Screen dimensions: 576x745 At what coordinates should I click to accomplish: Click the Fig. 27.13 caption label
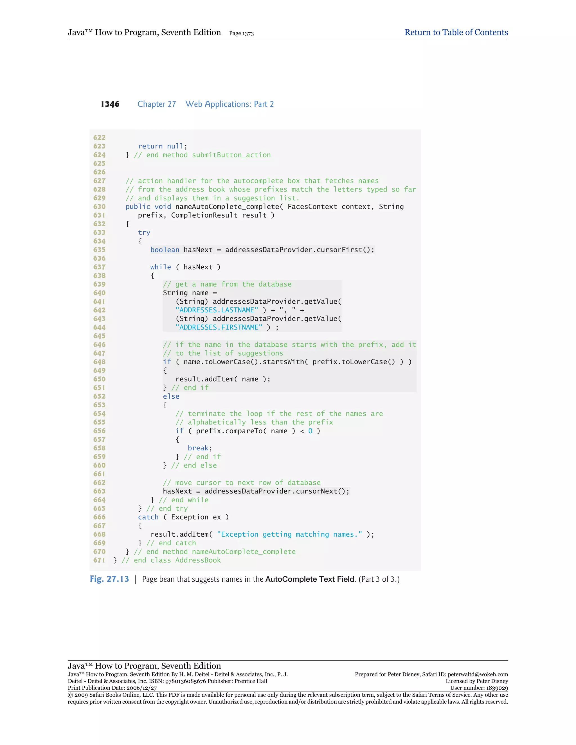[109, 579]
